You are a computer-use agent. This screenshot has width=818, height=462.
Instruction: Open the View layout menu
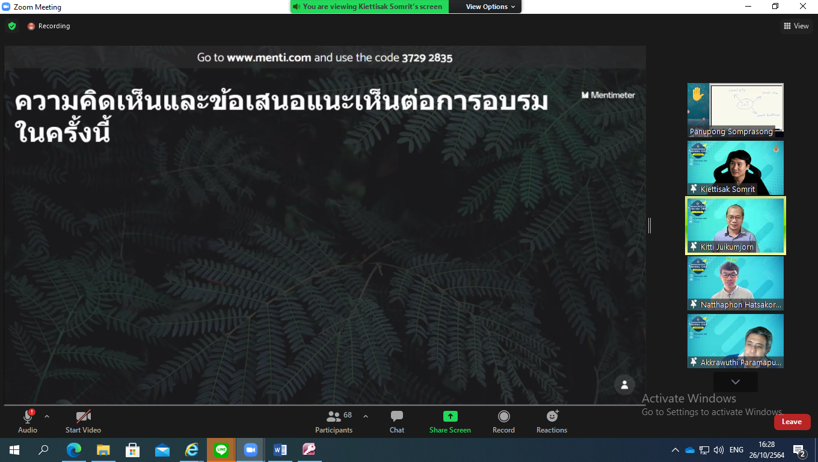click(796, 26)
